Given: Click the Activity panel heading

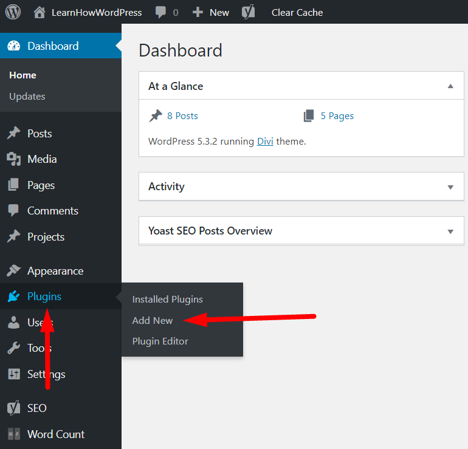Looking at the screenshot, I should pyautogui.click(x=167, y=187).
